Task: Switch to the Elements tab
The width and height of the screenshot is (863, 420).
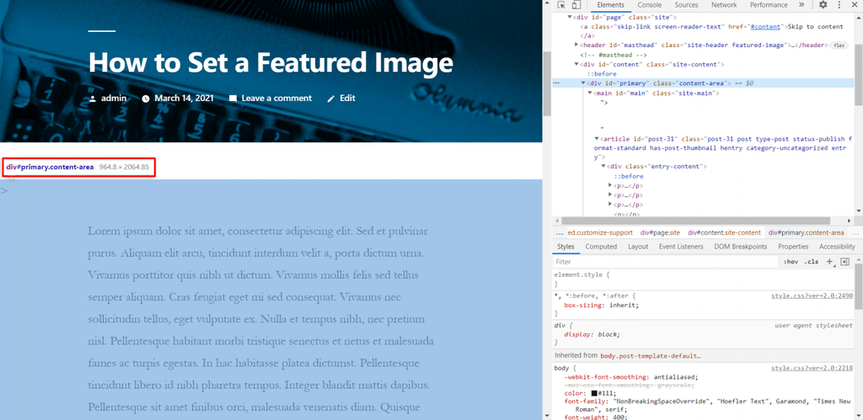Action: [610, 5]
